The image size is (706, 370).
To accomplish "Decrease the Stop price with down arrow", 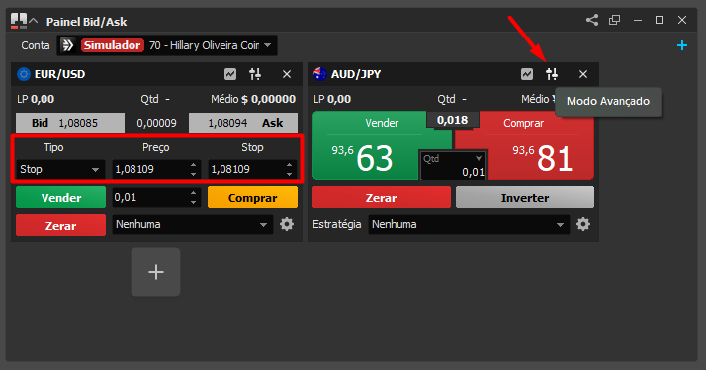I will point(289,174).
